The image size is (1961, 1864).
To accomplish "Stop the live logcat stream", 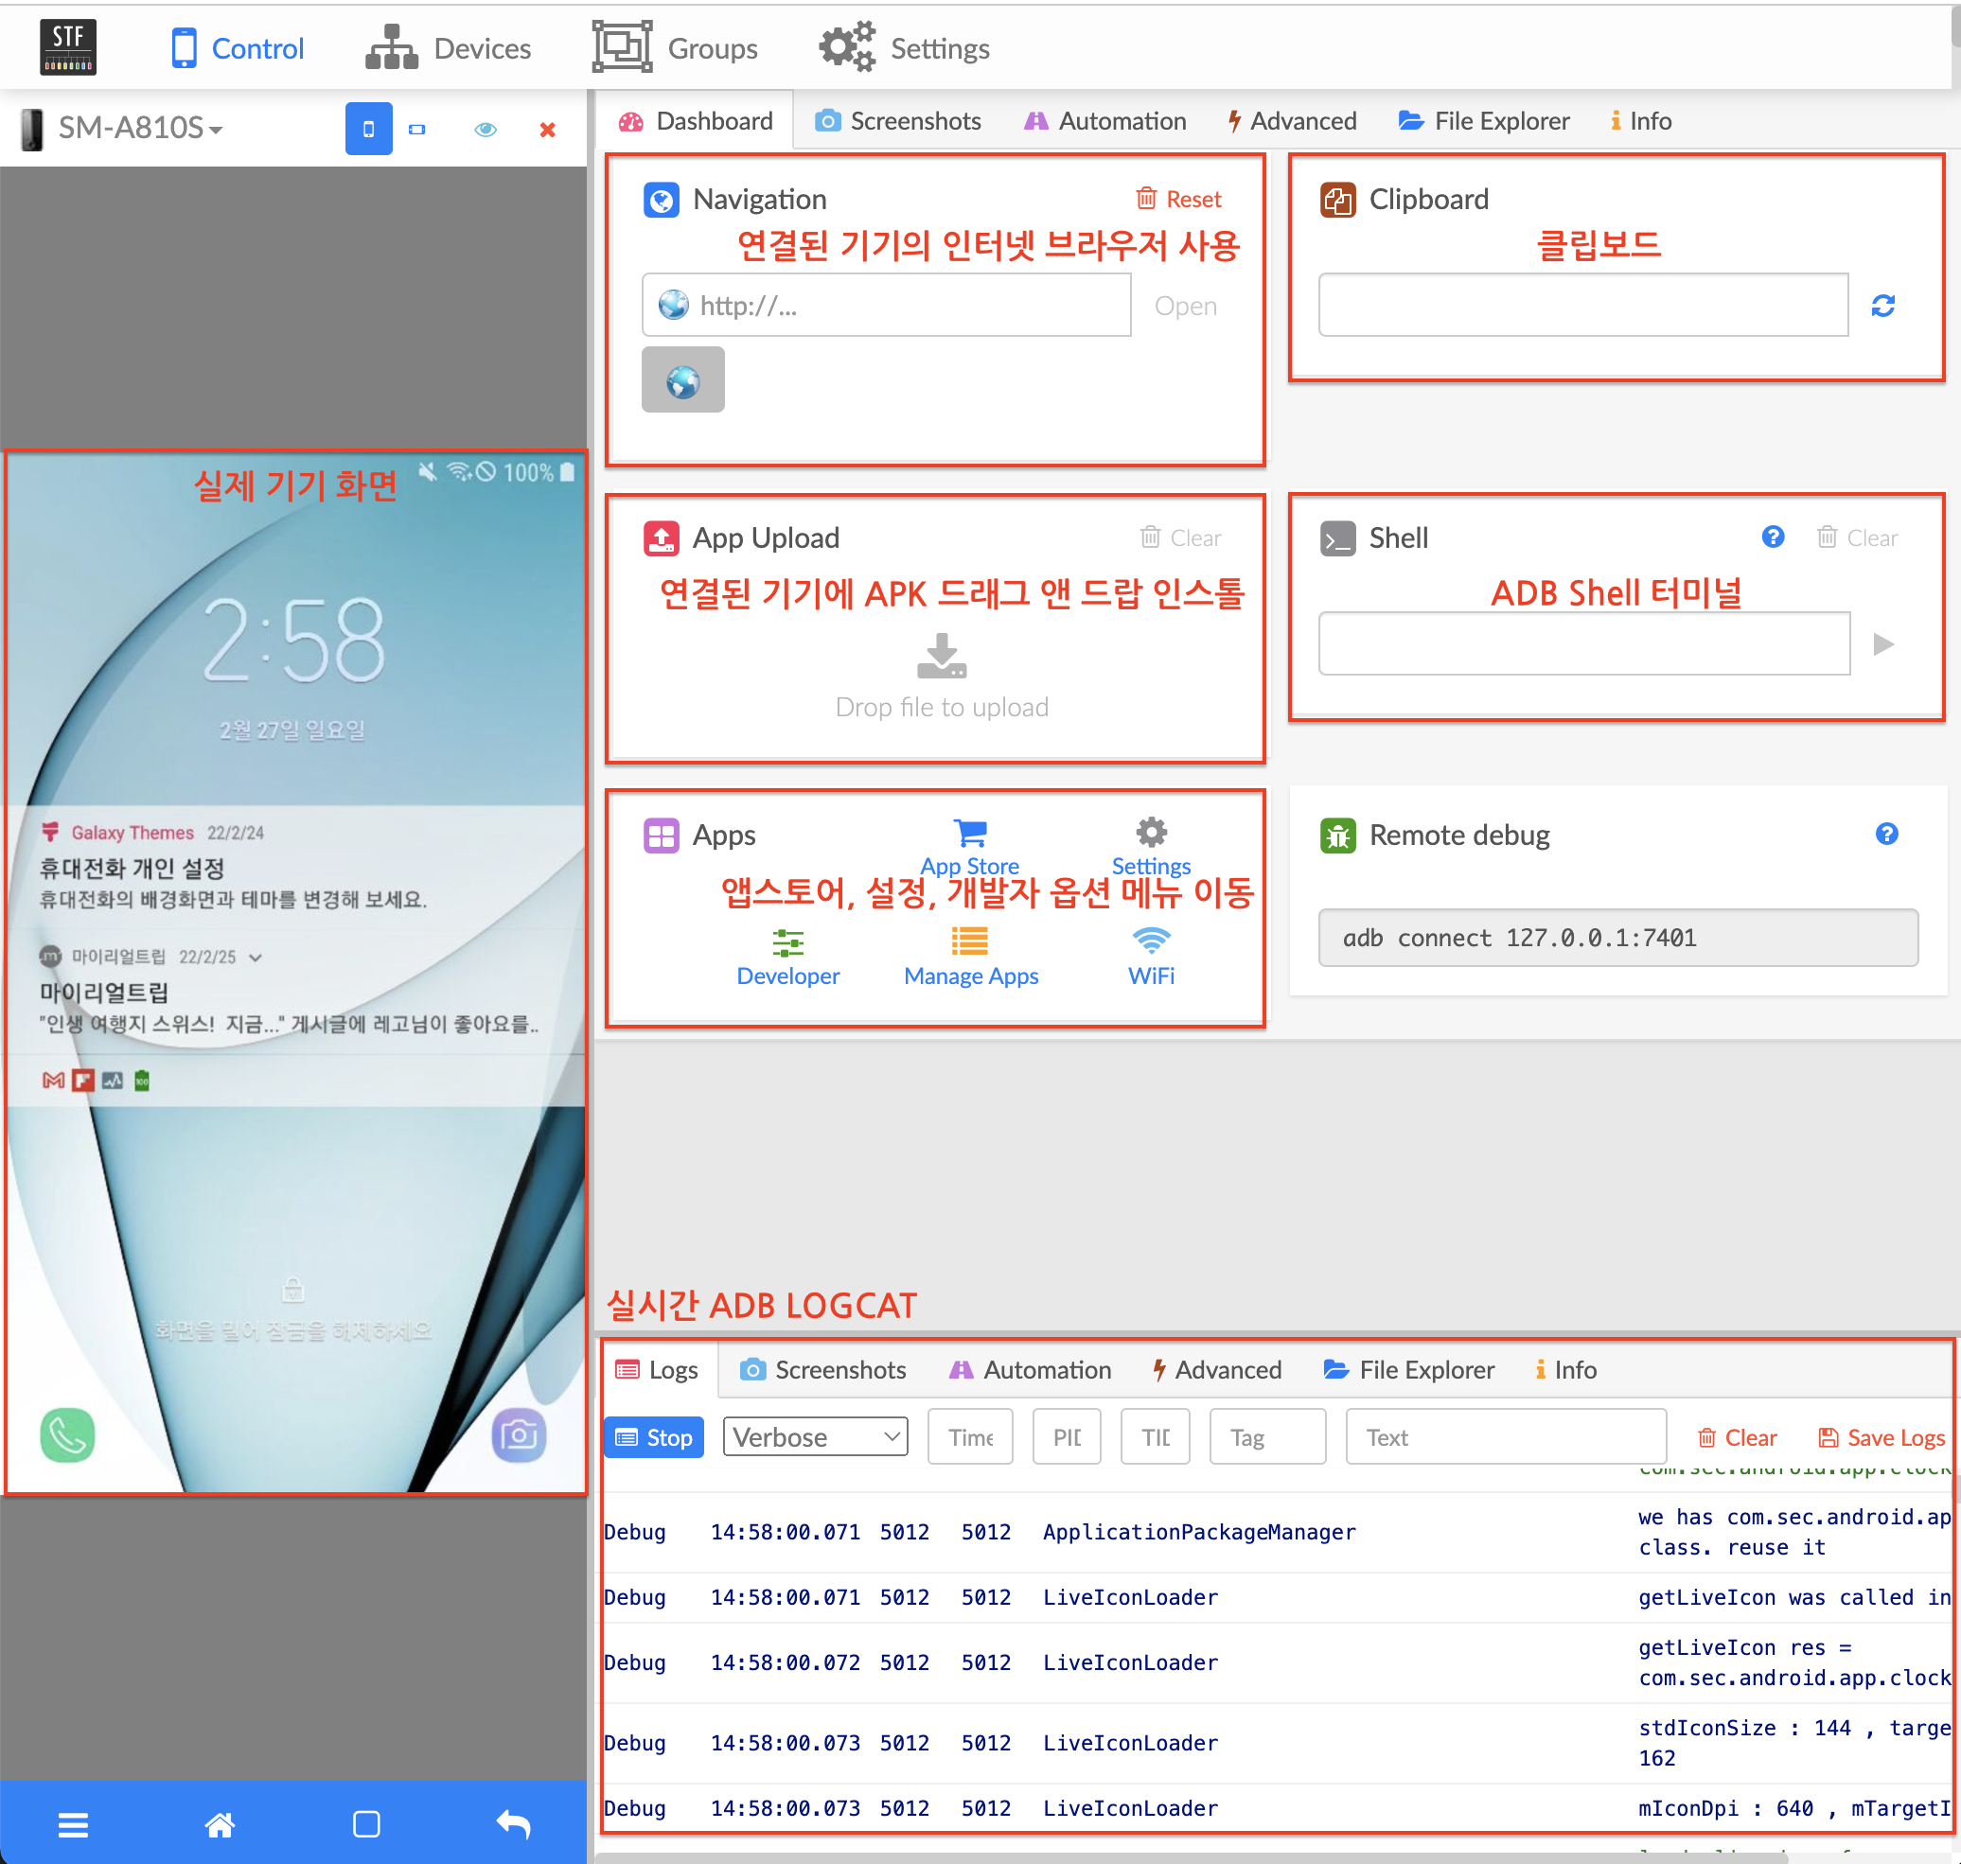I will coord(653,1436).
